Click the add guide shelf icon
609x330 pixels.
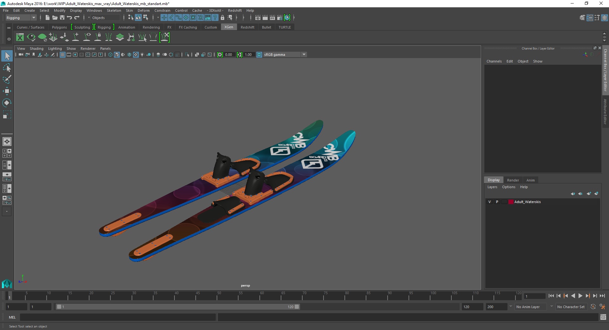(75, 37)
